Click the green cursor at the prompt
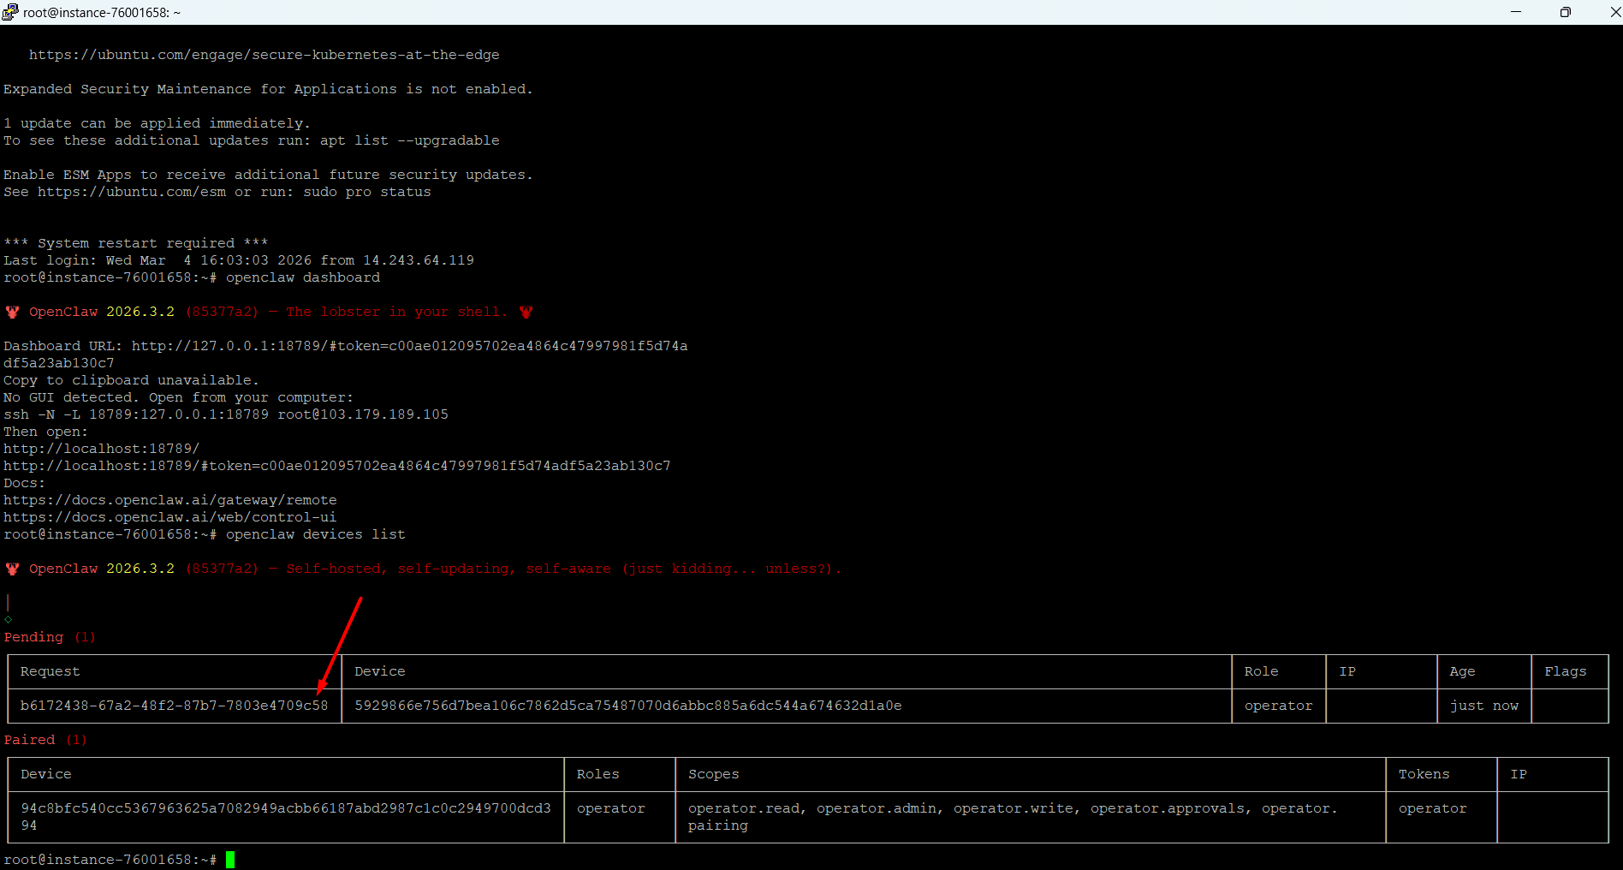The width and height of the screenshot is (1623, 870). pos(230,860)
